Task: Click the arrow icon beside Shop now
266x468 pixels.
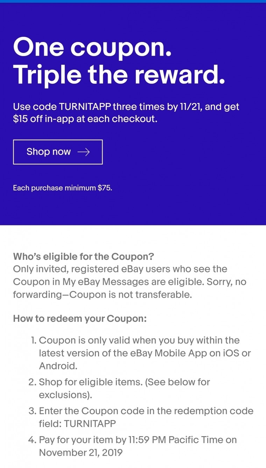Action: [x=84, y=152]
